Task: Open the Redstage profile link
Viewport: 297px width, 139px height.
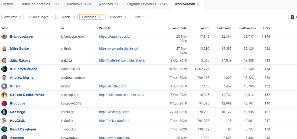Action: click(17, 112)
